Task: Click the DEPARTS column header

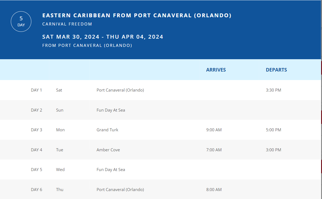Action: 276,70
